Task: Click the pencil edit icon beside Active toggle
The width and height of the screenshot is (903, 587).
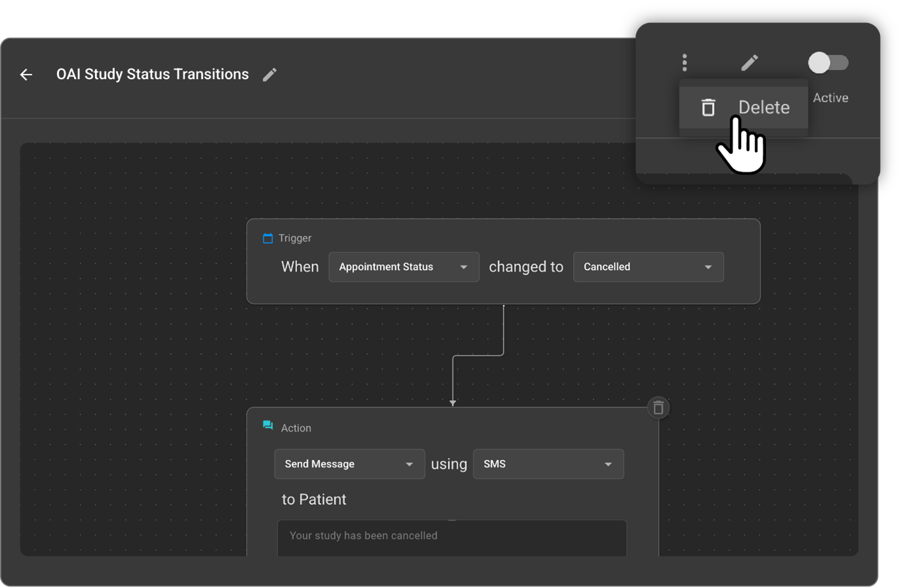Action: click(x=750, y=63)
